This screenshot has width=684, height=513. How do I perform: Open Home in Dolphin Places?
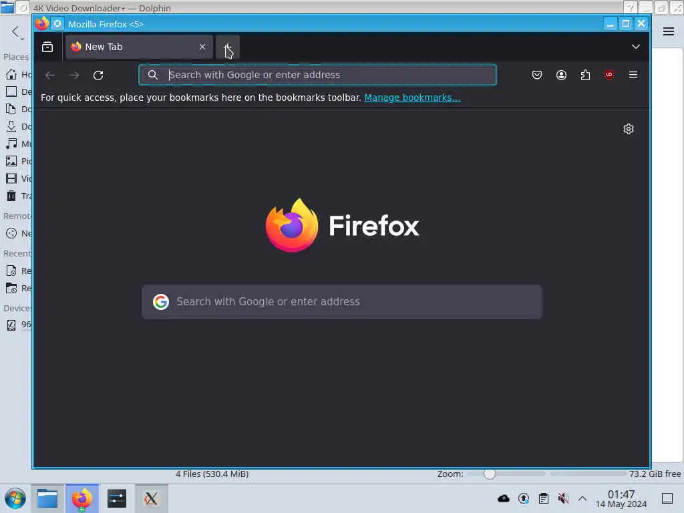(17, 74)
